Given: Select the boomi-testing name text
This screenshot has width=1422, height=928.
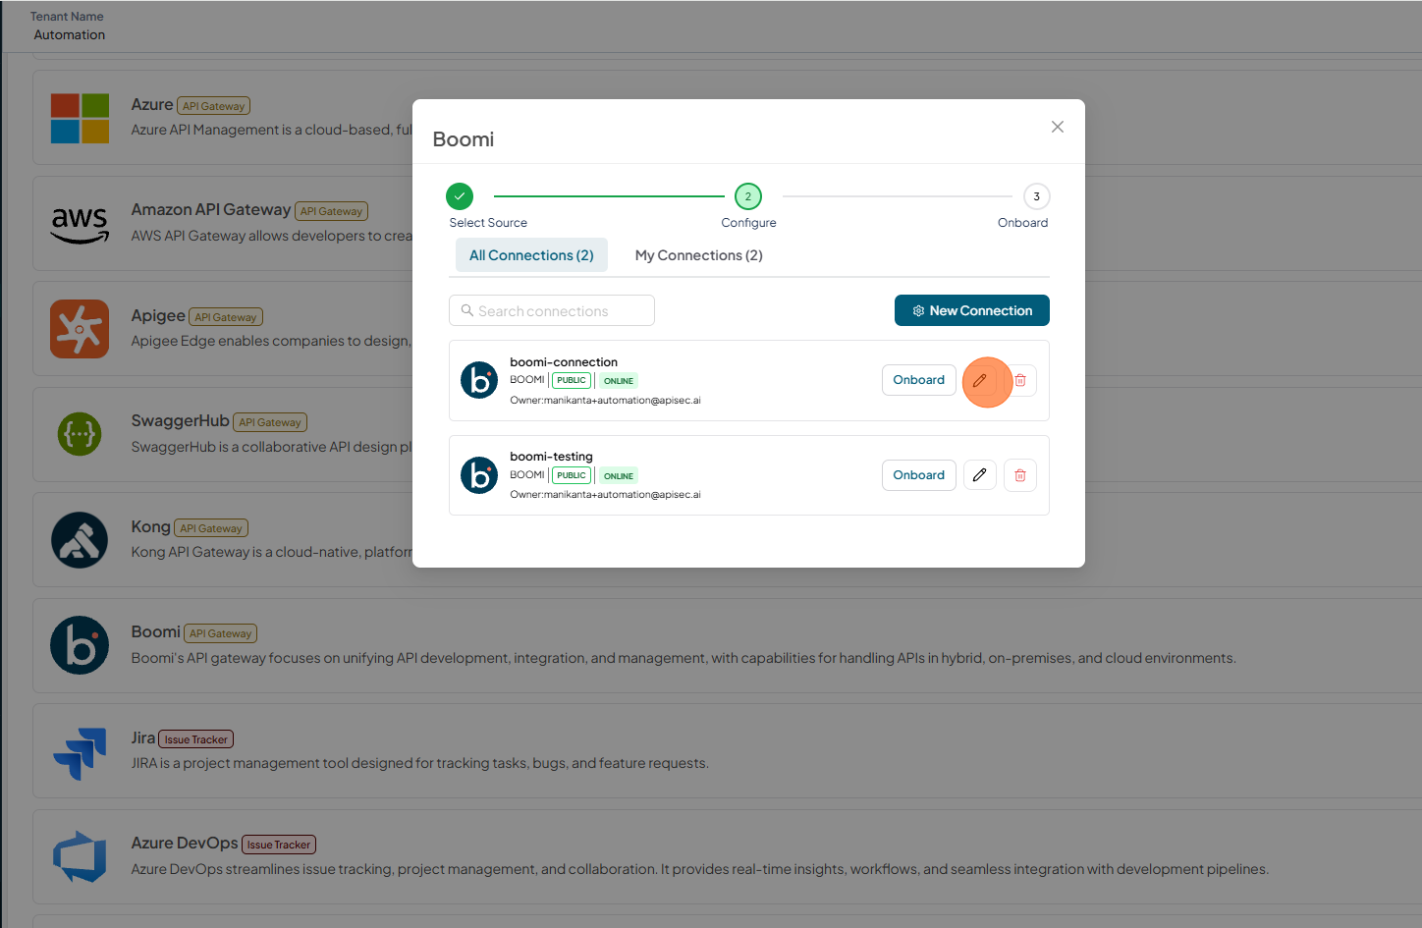Looking at the screenshot, I should (x=551, y=457).
